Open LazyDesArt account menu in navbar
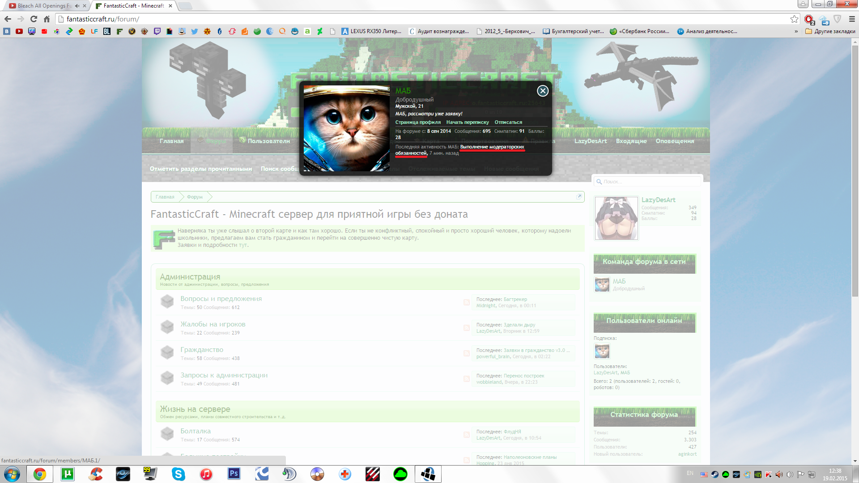This screenshot has width=859, height=483. click(x=591, y=141)
